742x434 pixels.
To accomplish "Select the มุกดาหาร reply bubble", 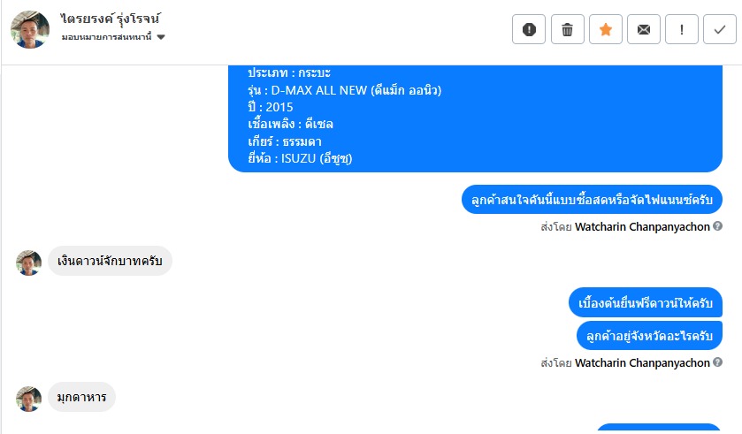I will point(81,397).
